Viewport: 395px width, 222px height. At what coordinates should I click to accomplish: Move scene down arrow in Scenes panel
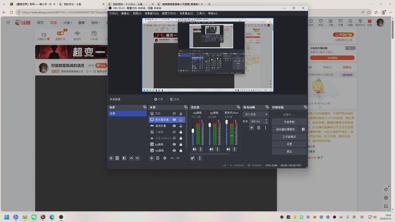click(x=137, y=158)
